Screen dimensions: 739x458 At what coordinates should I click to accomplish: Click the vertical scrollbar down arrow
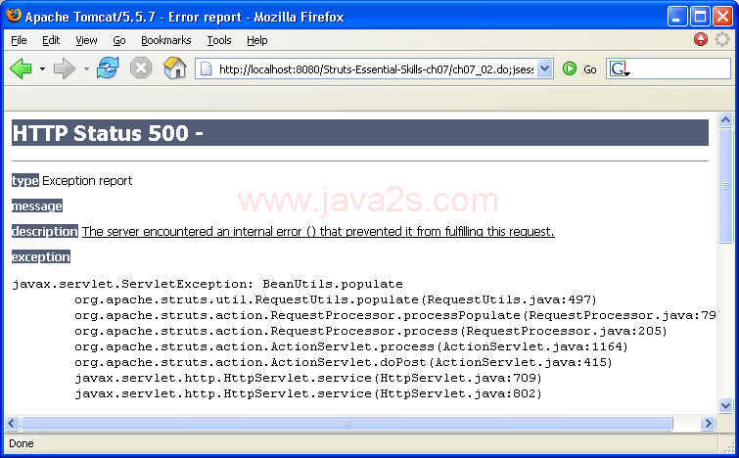coord(725,407)
